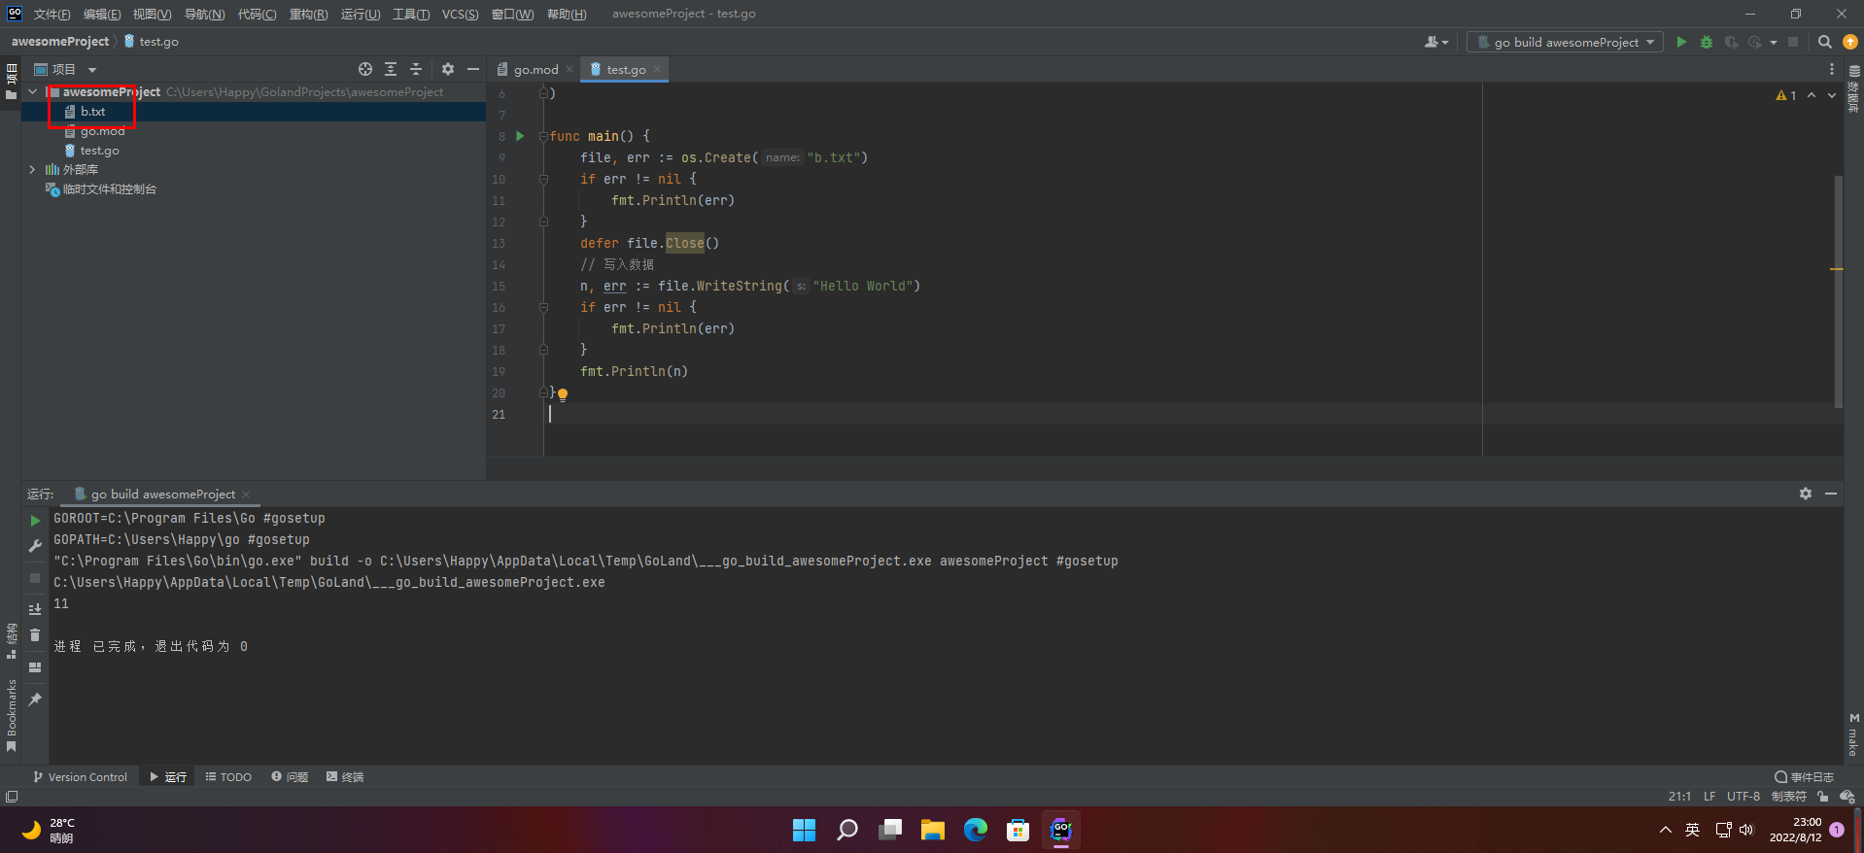Open 运行 menu
This screenshot has height=853, width=1864.
361,14
